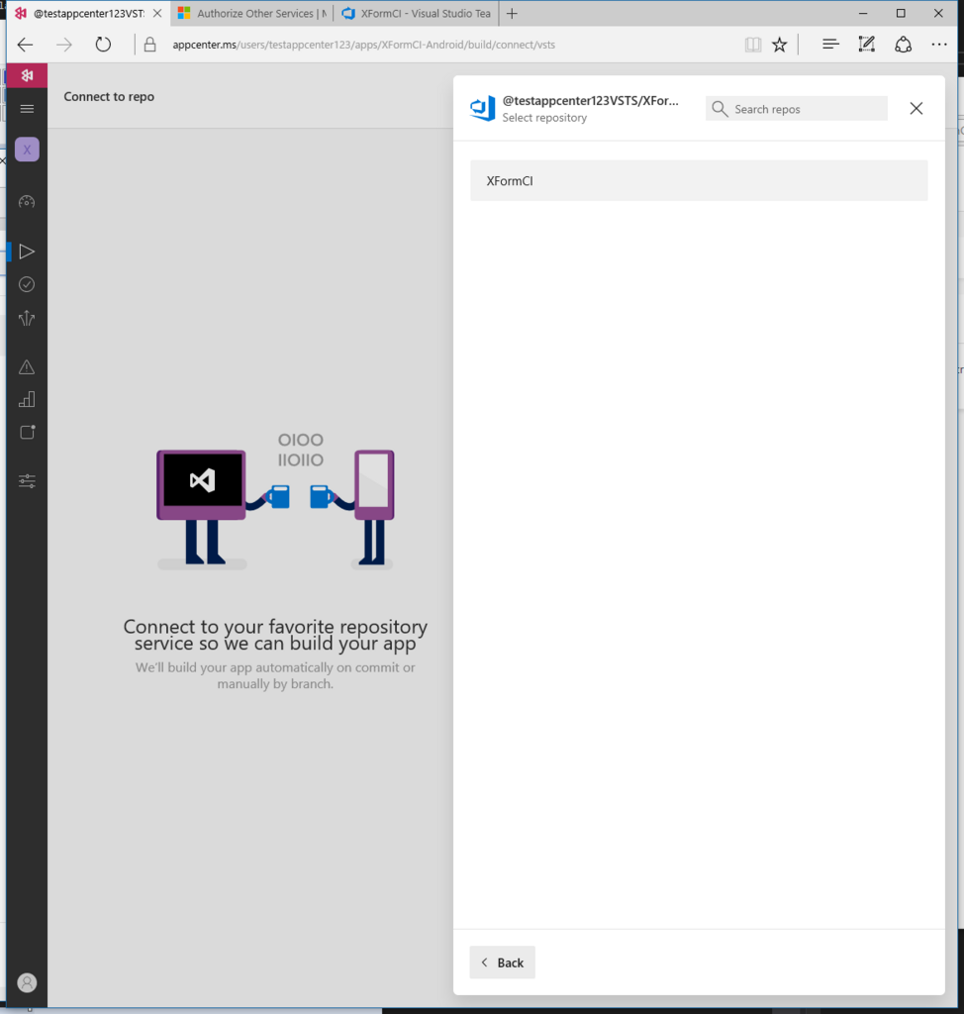This screenshot has height=1014, width=964.
Task: Open the Make a Web Note tool
Action: [x=866, y=44]
